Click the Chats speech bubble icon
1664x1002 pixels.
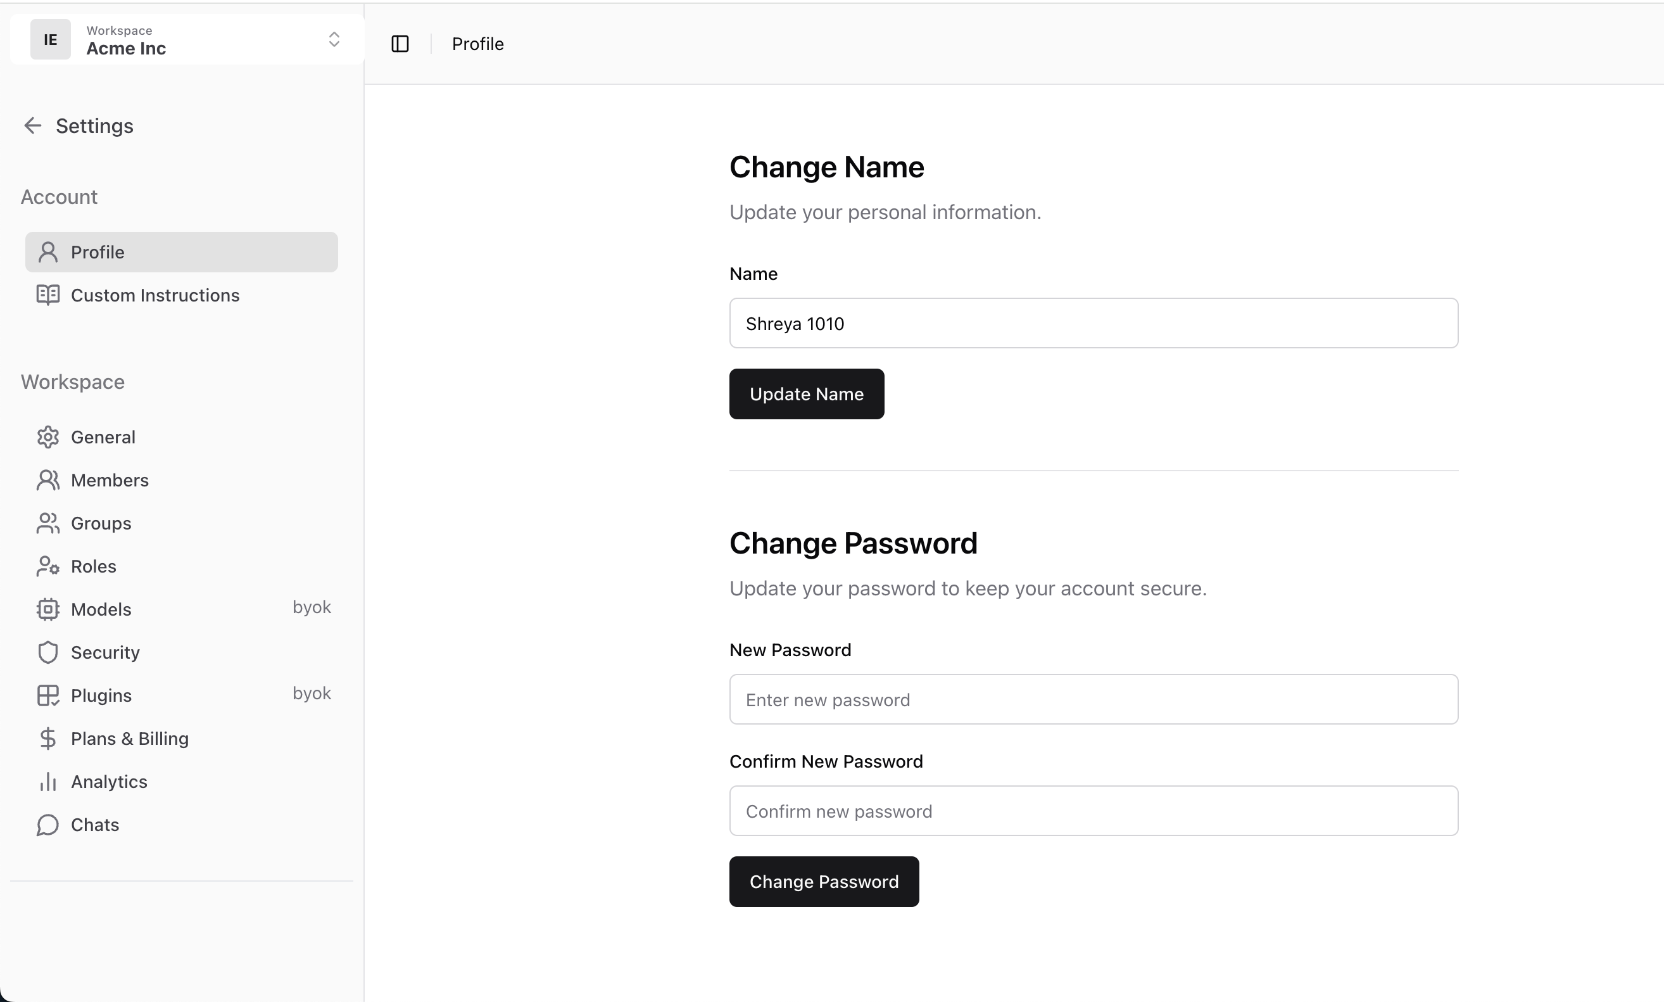[48, 825]
